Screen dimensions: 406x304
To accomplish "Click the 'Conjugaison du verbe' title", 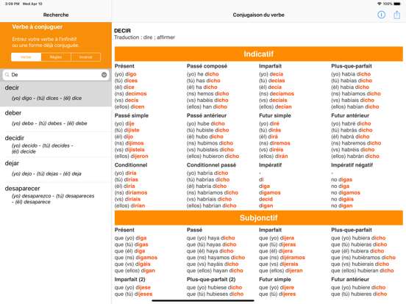I will coord(258,15).
